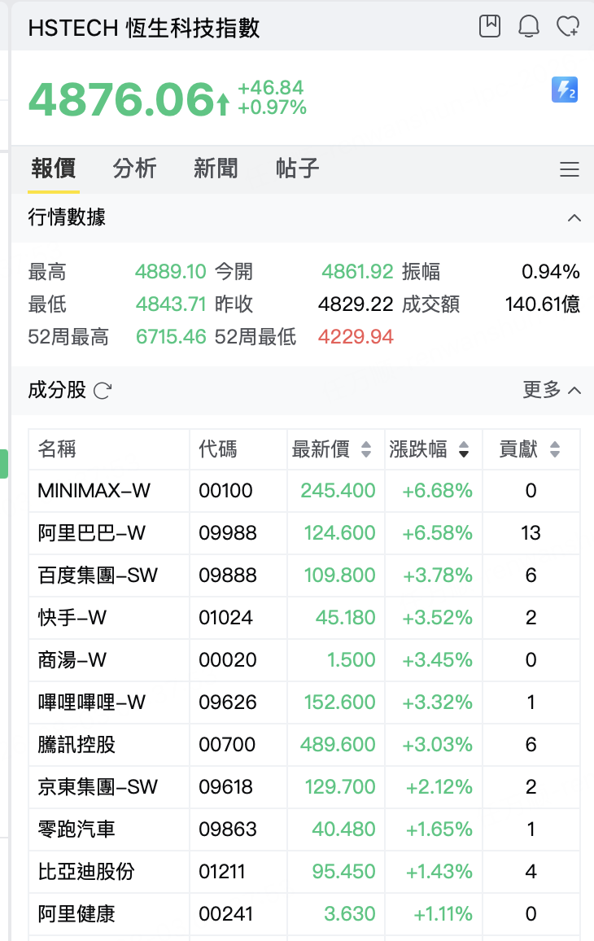The width and height of the screenshot is (594, 941).
Task: Switch to the 新聞 tab
Action: [x=216, y=169]
